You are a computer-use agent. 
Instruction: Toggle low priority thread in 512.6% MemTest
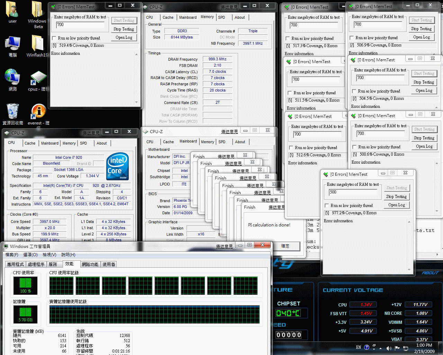coord(291,148)
